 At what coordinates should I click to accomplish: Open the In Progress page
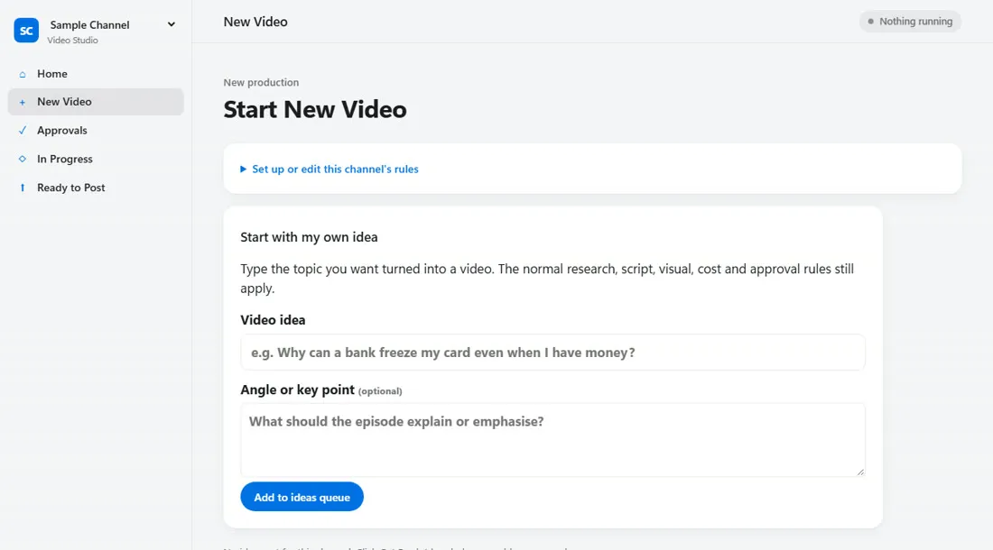pos(96,159)
